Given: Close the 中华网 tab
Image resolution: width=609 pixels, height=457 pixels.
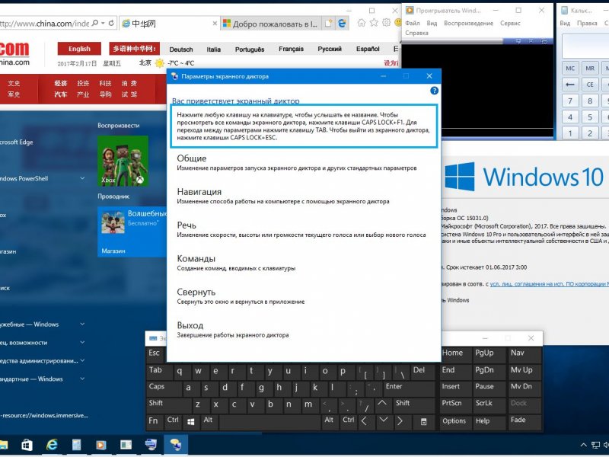Looking at the screenshot, I should (215, 24).
